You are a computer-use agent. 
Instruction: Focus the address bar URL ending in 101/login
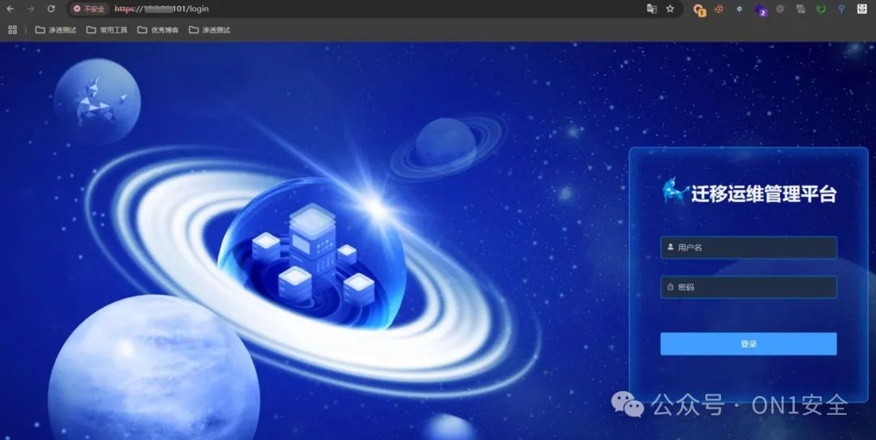pos(161,9)
